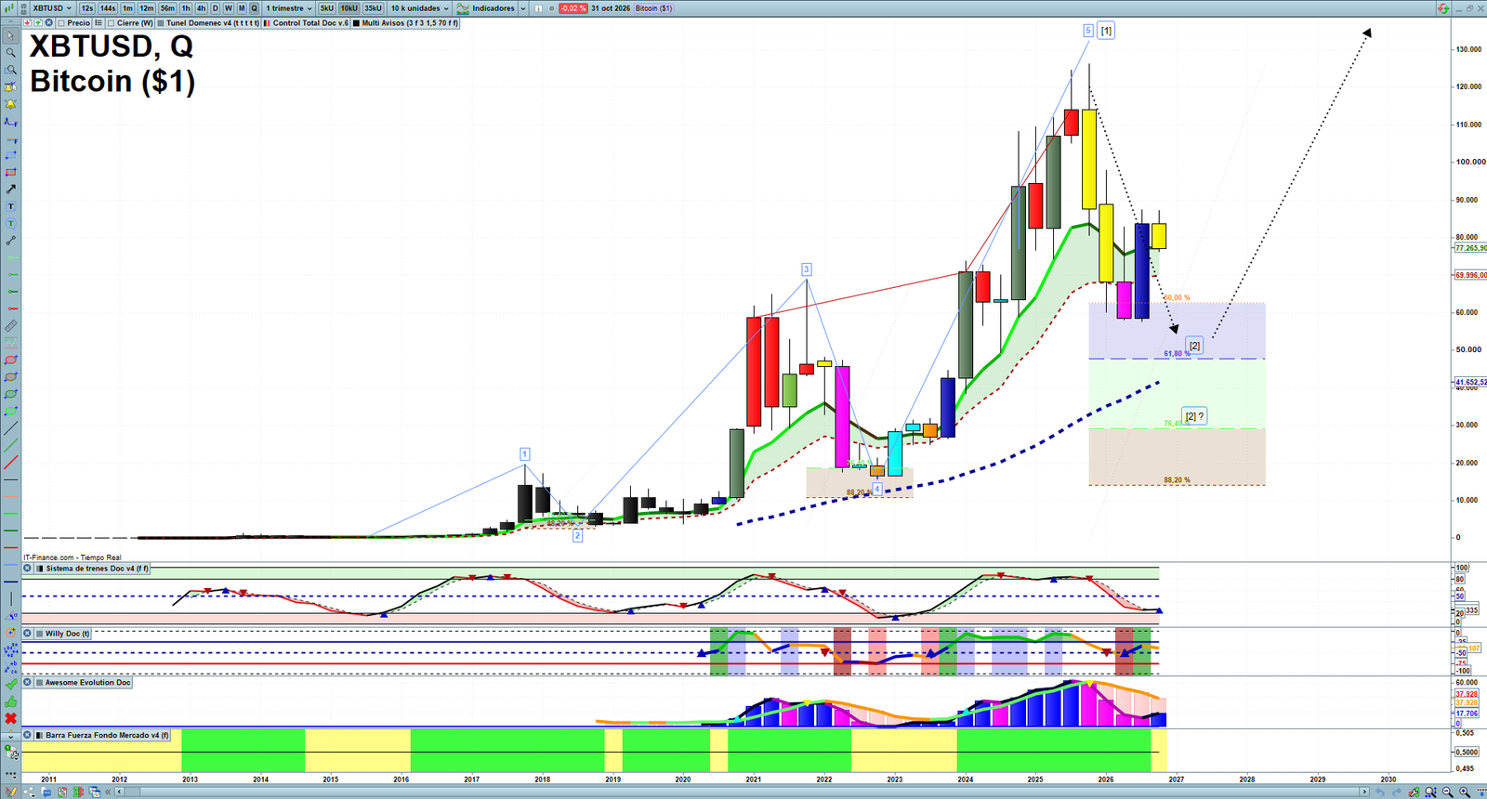Click the green checkmark icon in left toolbar
This screenshot has height=799, width=1487.
(x=10, y=685)
